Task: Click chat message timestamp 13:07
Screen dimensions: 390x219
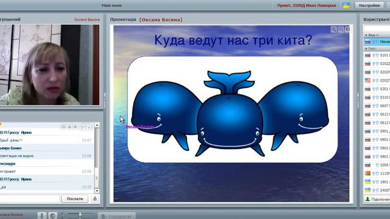Action: pos(87,141)
